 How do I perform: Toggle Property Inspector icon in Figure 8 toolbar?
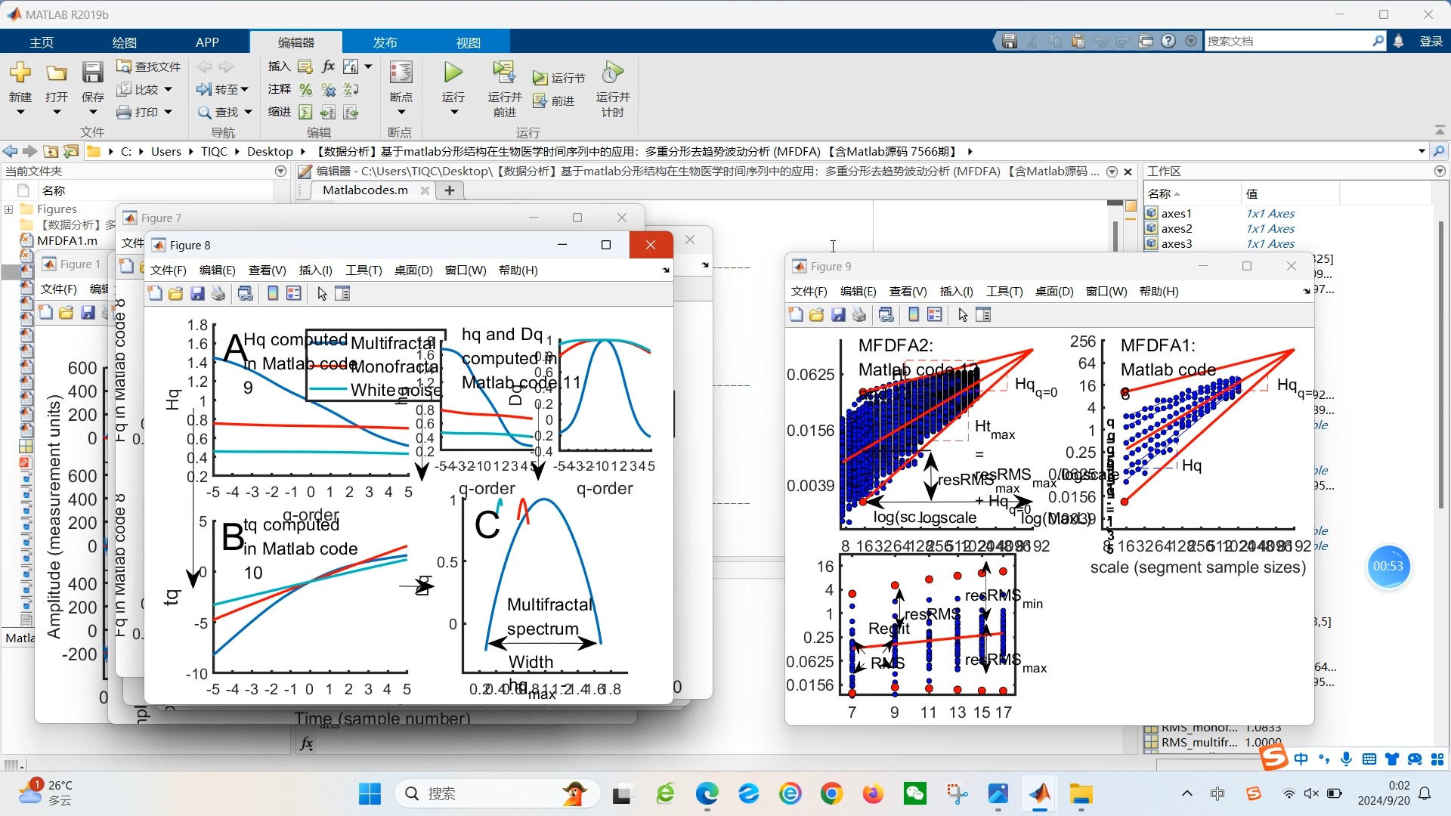click(342, 294)
